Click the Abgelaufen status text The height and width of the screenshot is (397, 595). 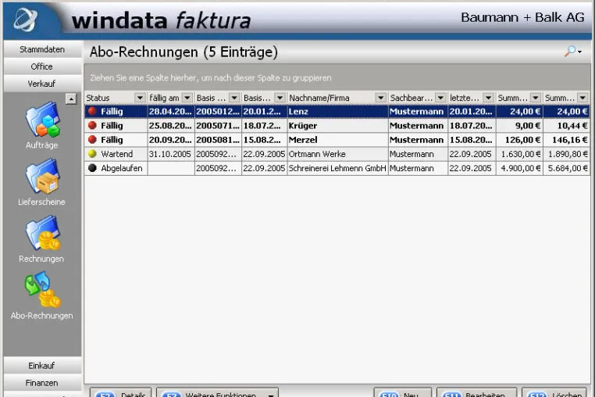click(x=122, y=168)
